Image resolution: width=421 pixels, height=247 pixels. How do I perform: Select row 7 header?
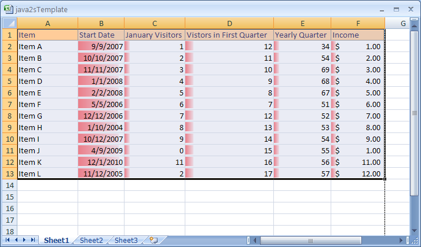[10, 104]
